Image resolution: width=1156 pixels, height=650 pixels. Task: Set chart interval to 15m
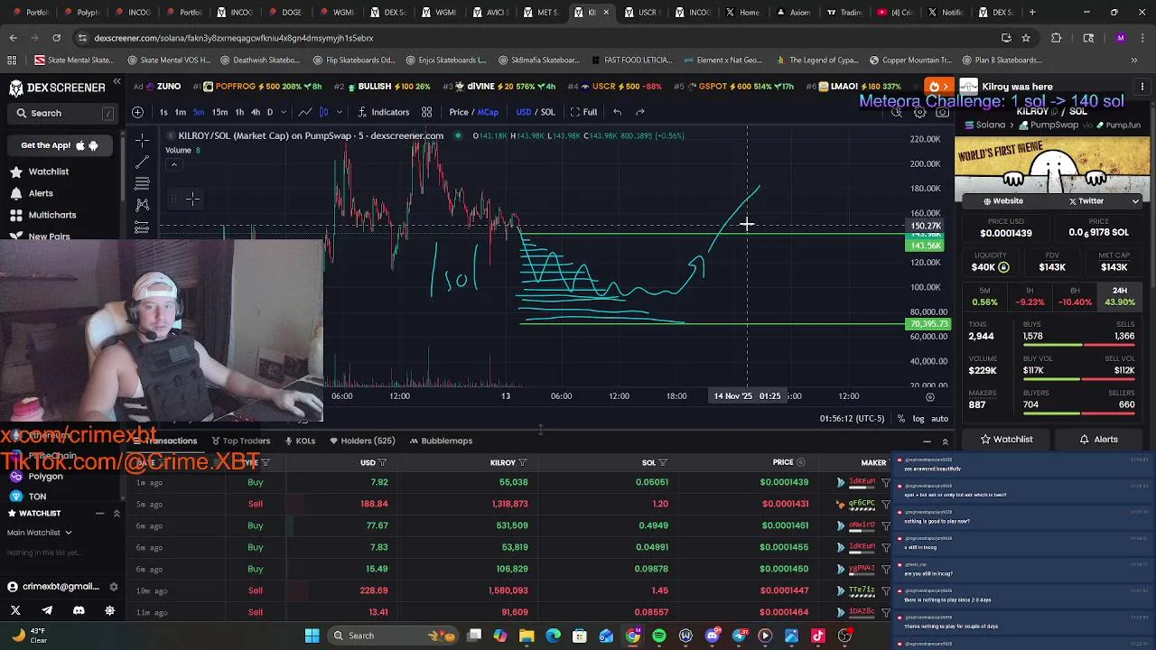[219, 112]
